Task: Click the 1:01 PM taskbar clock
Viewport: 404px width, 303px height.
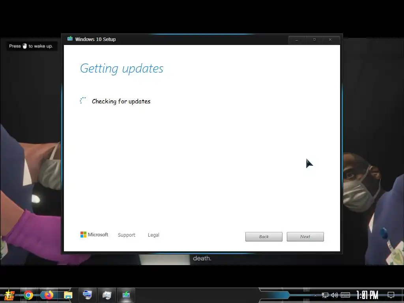Action: (367, 295)
